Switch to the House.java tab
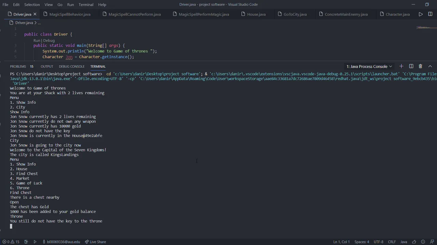The height and width of the screenshot is (245, 437). pos(256,14)
